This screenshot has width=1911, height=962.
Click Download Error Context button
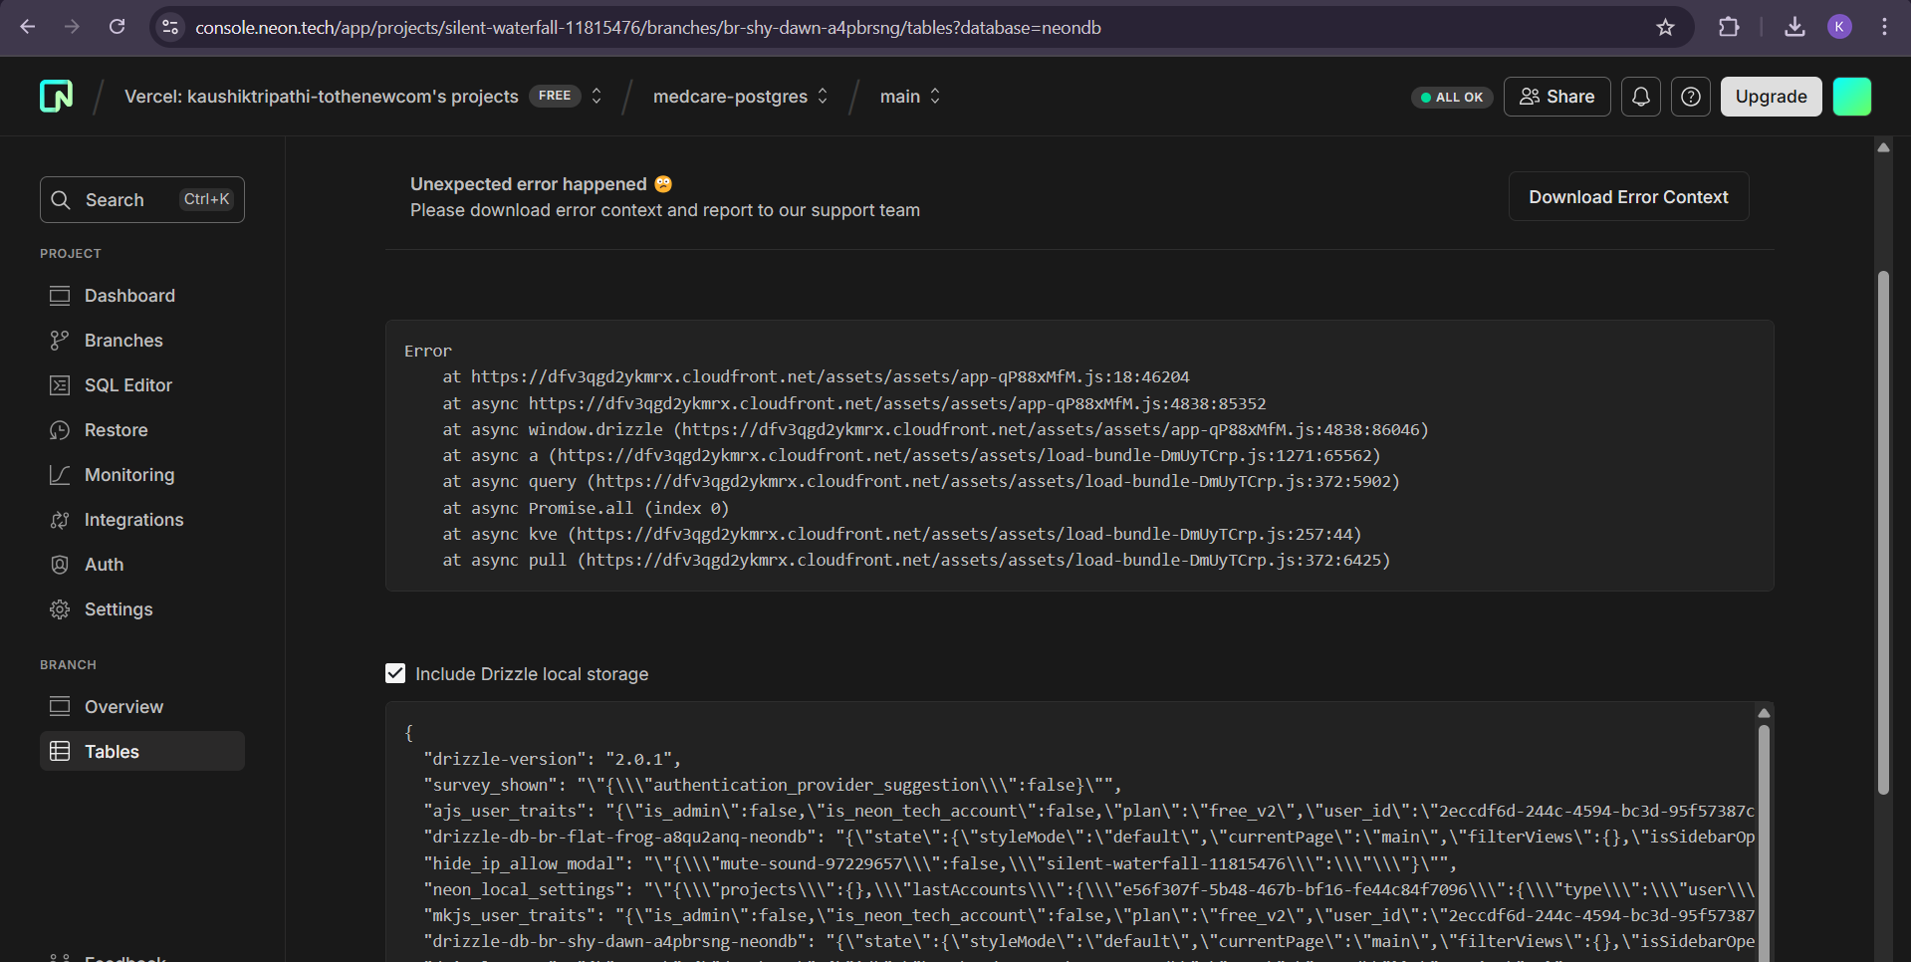tap(1628, 197)
